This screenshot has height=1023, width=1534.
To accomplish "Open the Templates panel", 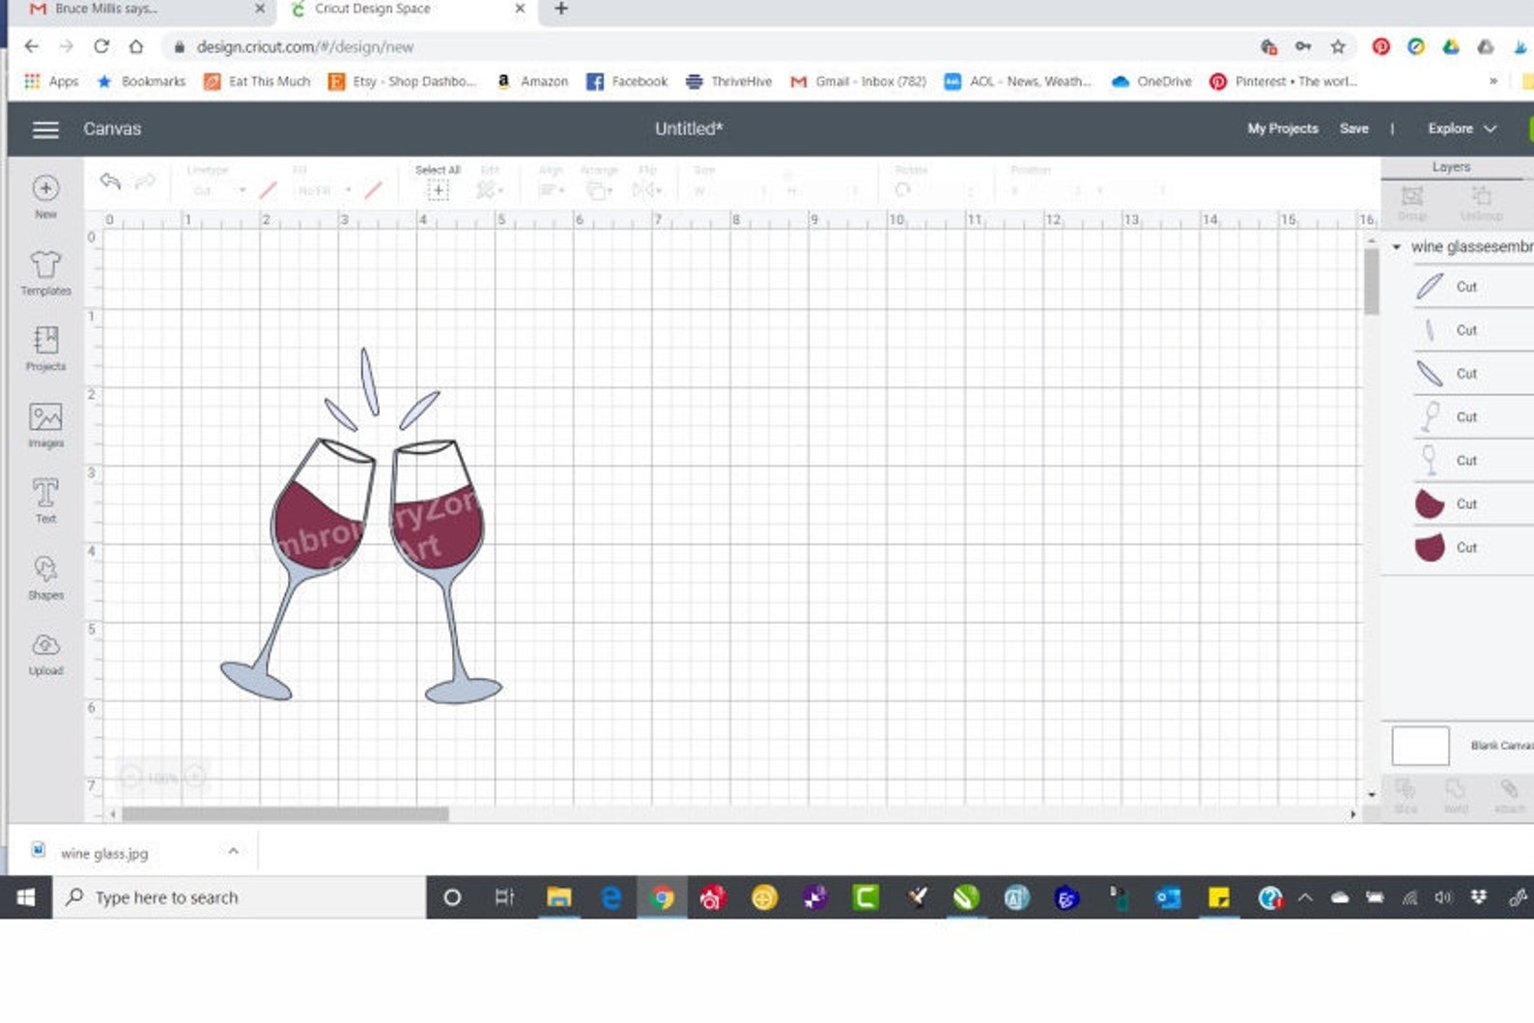I will (45, 273).
